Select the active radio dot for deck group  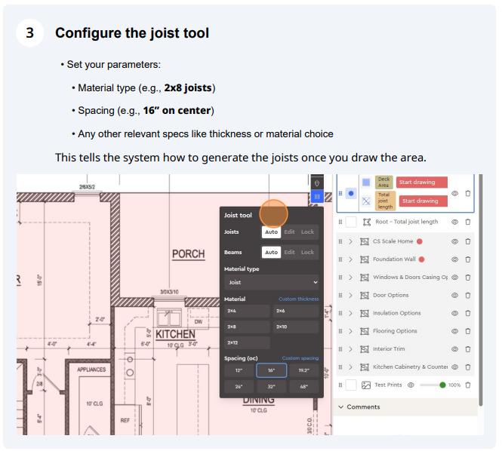351,194
